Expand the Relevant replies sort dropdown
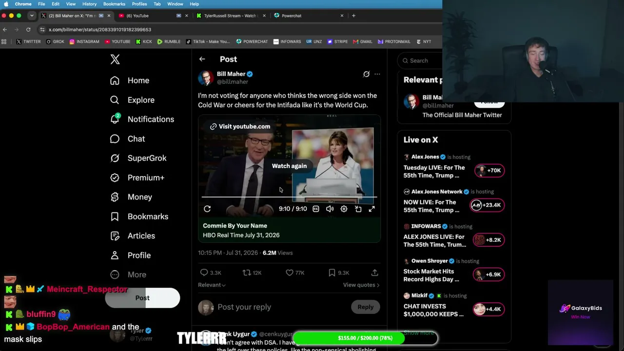The image size is (624, 351). click(x=212, y=285)
